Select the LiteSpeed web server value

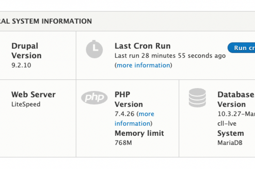(26, 104)
